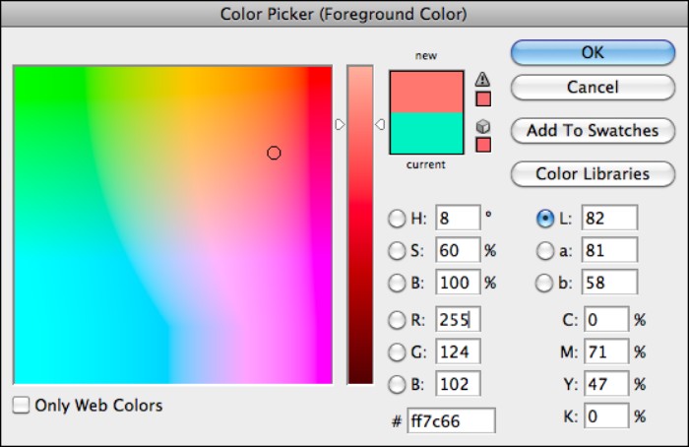The height and width of the screenshot is (447, 689).
Task: Click the circular marker in the color field
Action: 274,153
